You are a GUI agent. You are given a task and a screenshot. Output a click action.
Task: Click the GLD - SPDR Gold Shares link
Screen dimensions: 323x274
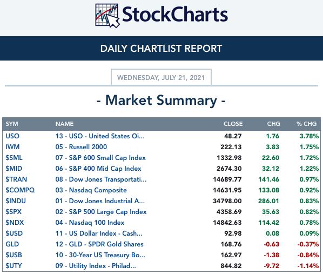pos(99,244)
